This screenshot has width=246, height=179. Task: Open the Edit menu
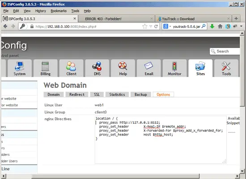click(16, 11)
